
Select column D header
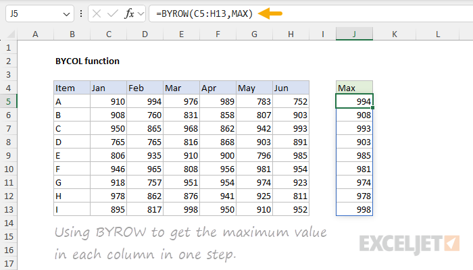145,34
